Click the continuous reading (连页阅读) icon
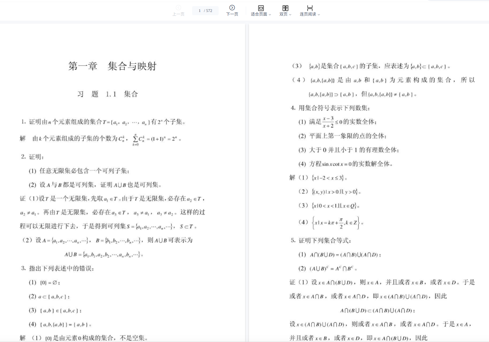 point(310,8)
